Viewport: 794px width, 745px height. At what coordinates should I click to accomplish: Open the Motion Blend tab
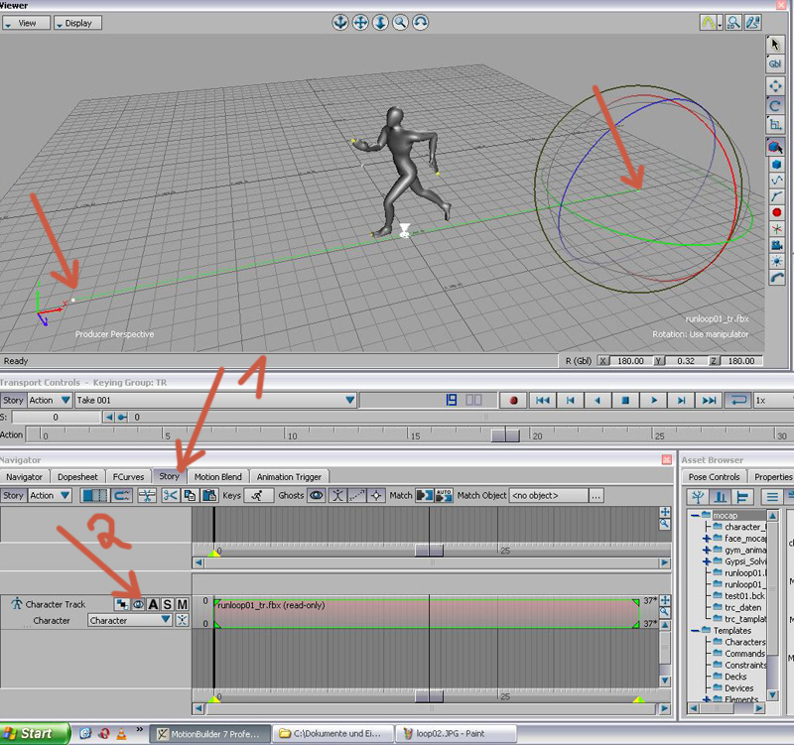click(217, 476)
